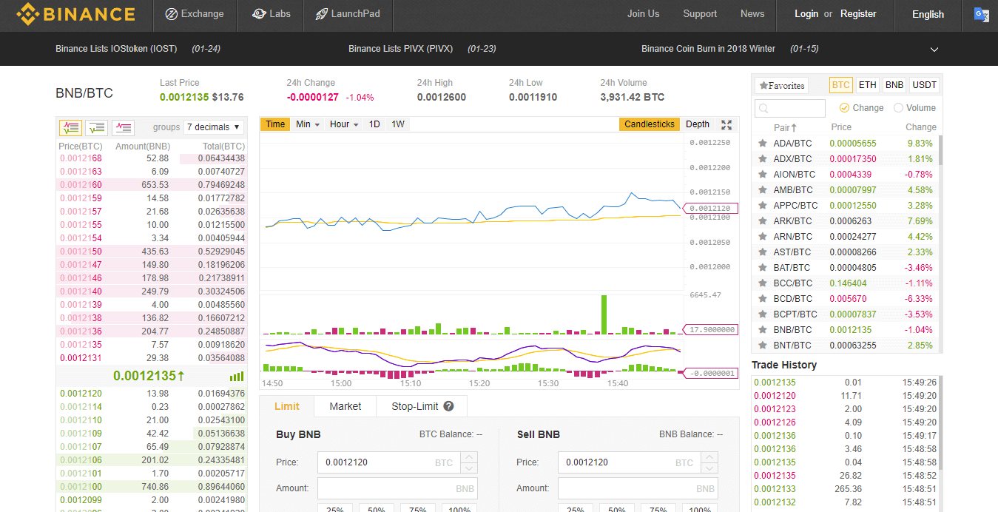
Task: Expand chart to fullscreen
Action: (726, 124)
